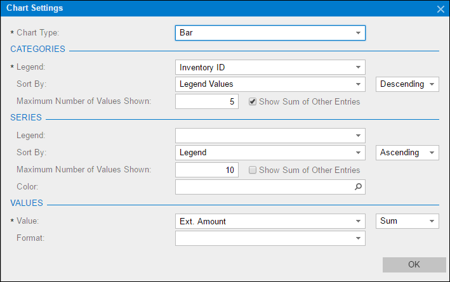Click the CATEGORIES section heading

37,49
